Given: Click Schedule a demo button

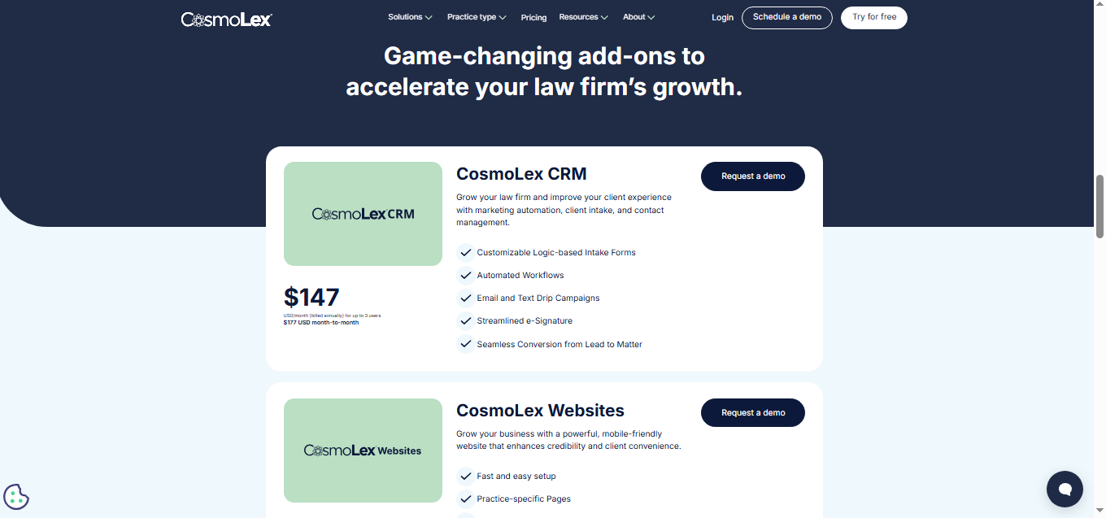Looking at the screenshot, I should [786, 17].
